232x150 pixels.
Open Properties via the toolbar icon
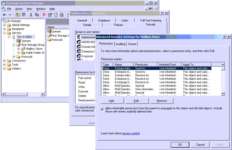pos(50,15)
